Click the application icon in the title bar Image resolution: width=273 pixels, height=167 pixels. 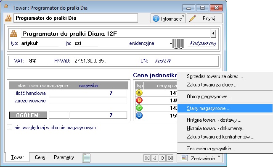pos(6,6)
